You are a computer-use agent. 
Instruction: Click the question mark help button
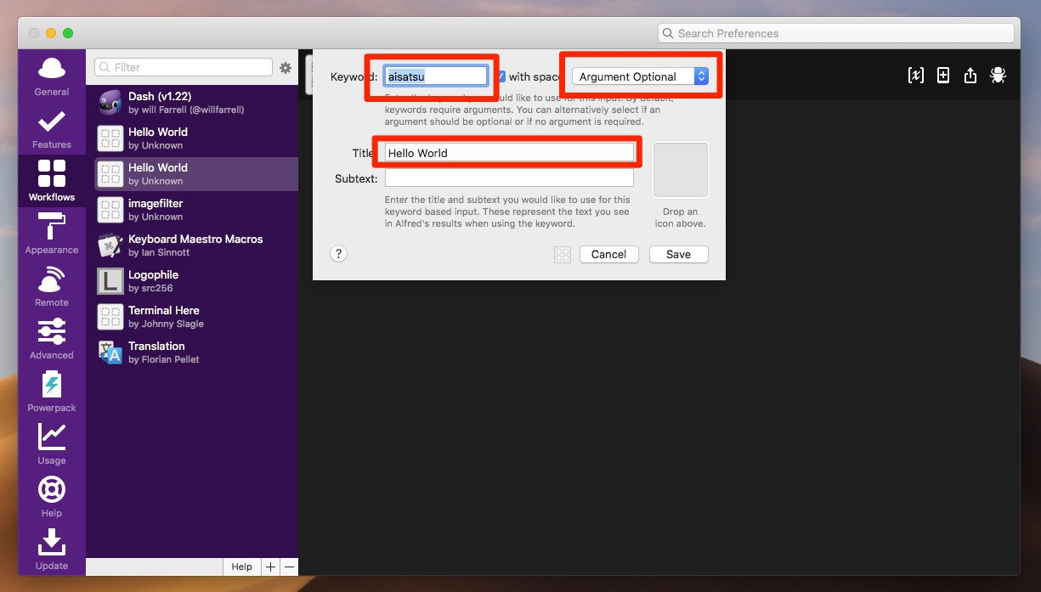tap(338, 254)
